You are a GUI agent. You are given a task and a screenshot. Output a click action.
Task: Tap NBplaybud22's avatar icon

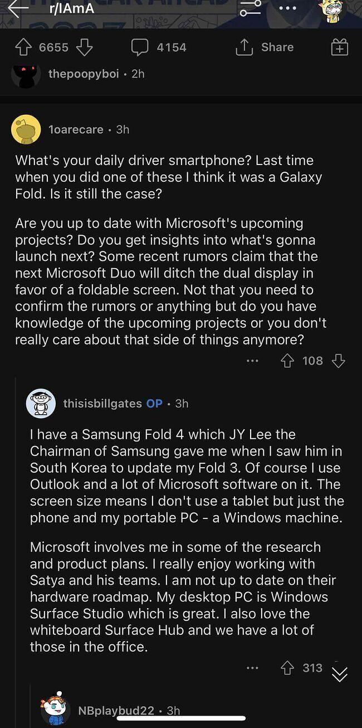[x=55, y=710]
